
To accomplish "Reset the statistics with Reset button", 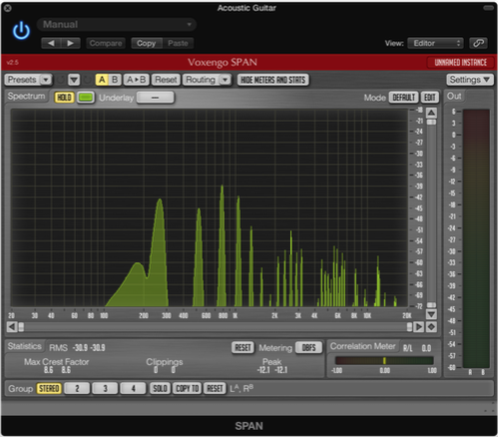I will point(243,348).
